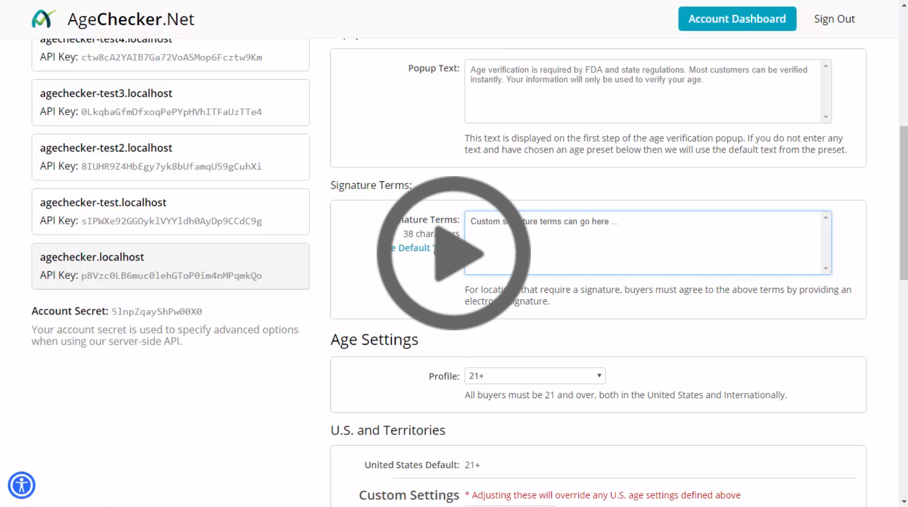Open the accessibility widget icon
Viewport: 908px width, 507px height.
[x=22, y=485]
